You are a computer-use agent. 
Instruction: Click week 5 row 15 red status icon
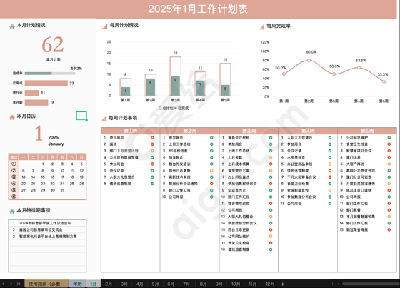coord(389,230)
